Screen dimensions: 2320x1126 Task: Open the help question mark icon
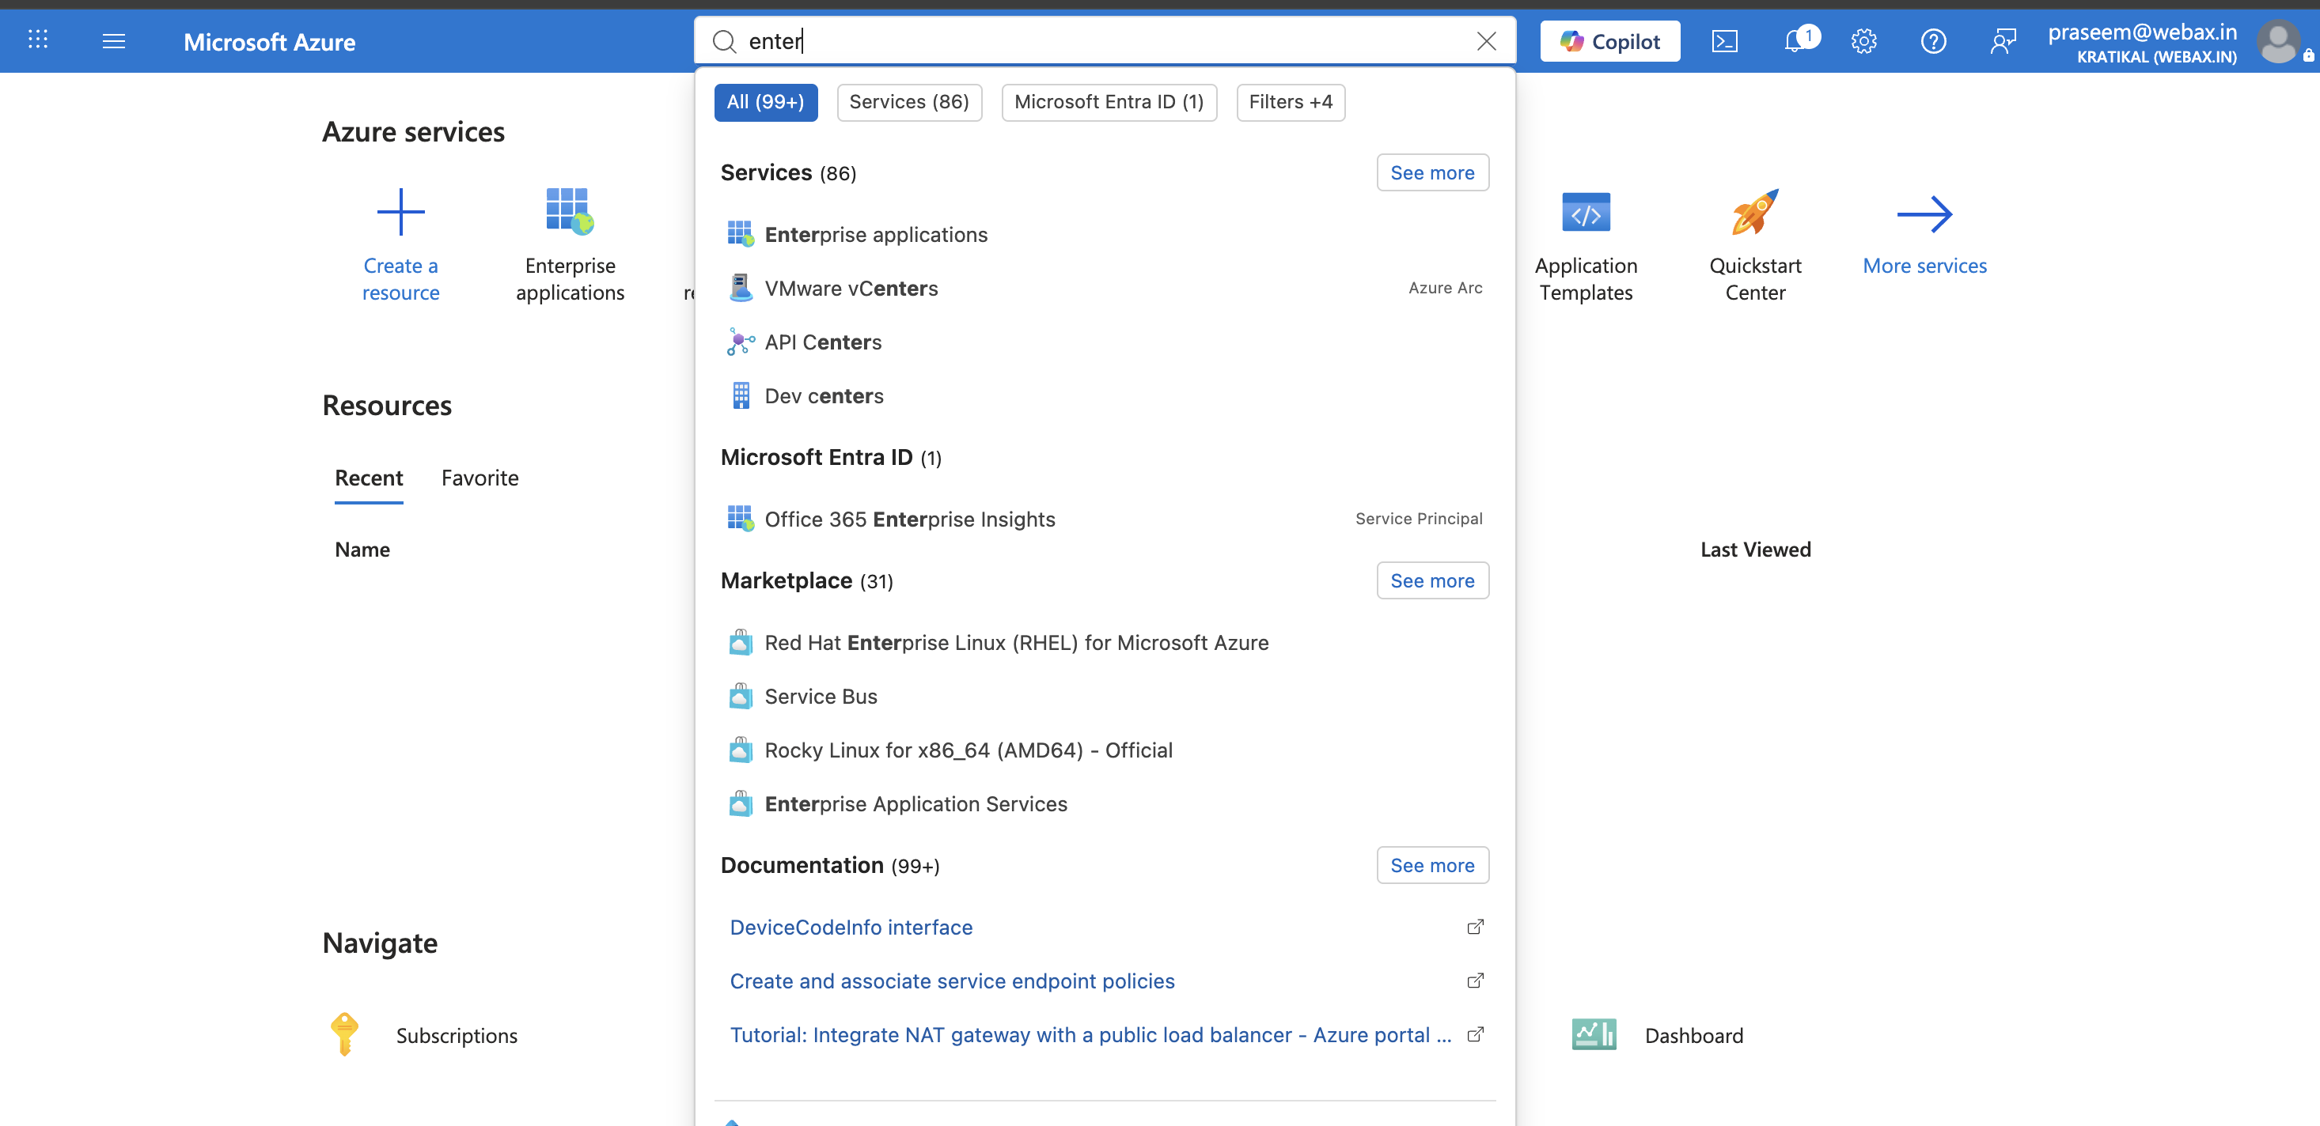coord(1933,41)
